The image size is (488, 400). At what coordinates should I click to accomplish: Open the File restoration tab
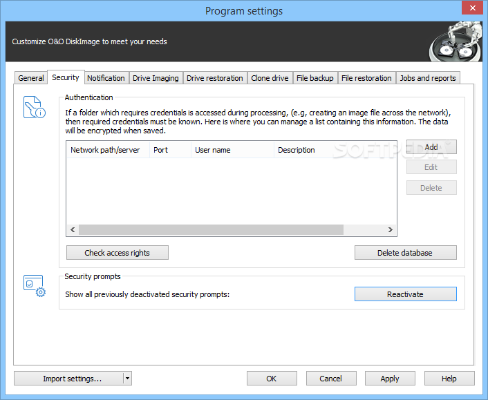(x=366, y=78)
